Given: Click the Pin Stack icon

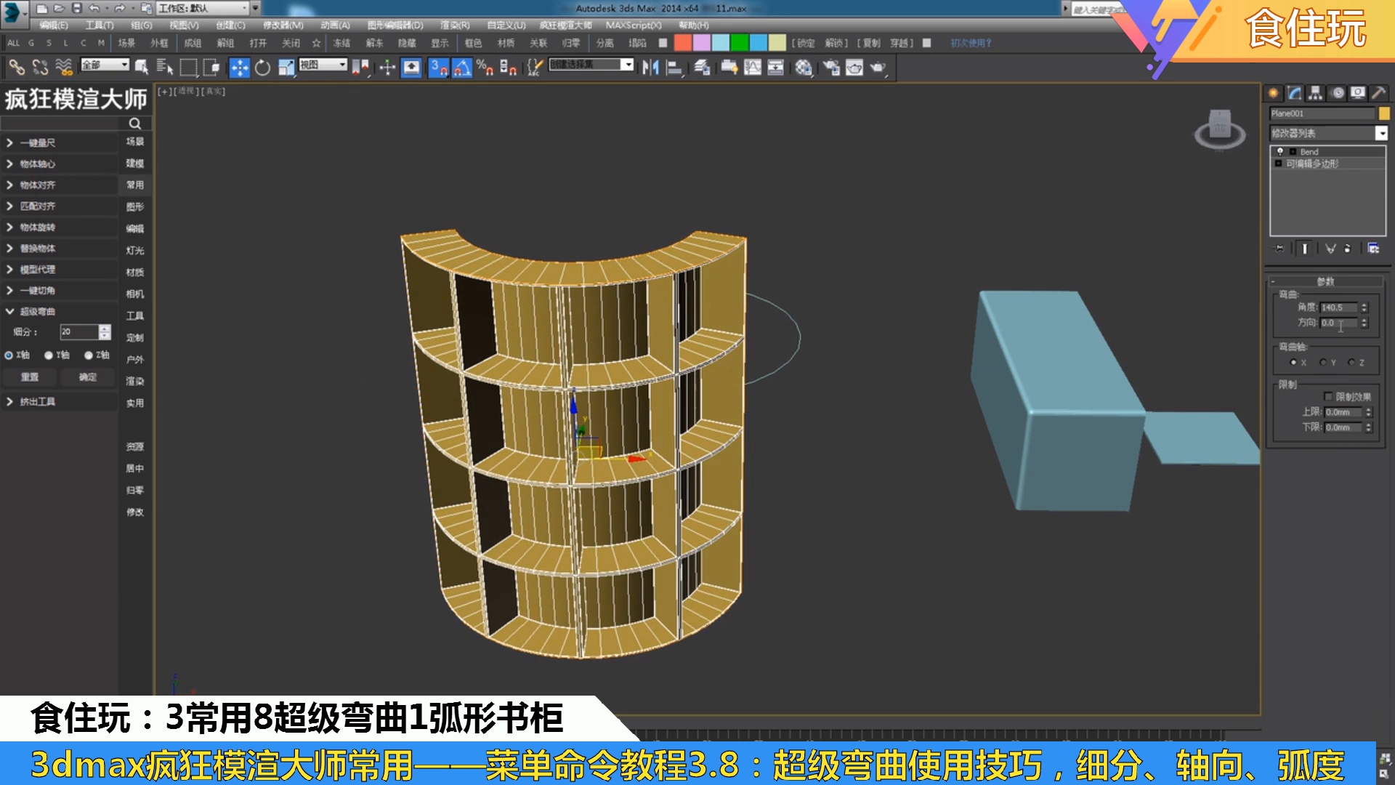Looking at the screenshot, I should pos(1279,249).
